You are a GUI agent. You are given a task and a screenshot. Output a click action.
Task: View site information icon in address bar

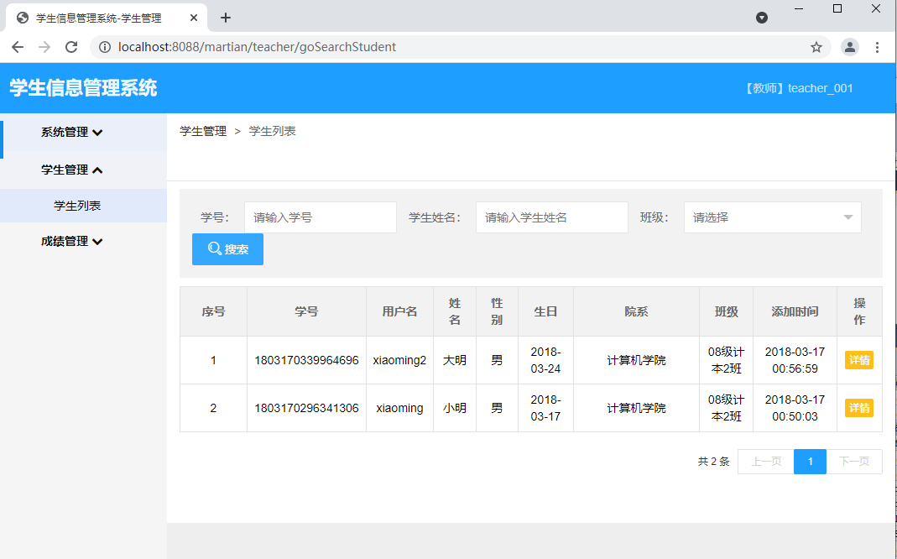click(x=105, y=47)
